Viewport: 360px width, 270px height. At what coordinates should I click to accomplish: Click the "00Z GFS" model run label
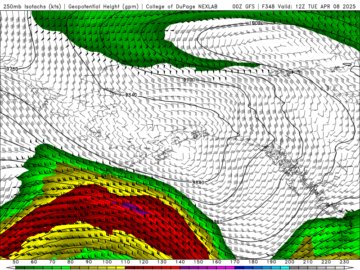click(x=243, y=6)
